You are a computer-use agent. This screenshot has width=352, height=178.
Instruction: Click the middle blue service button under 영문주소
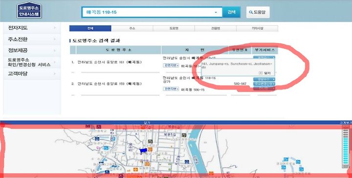[264, 84]
